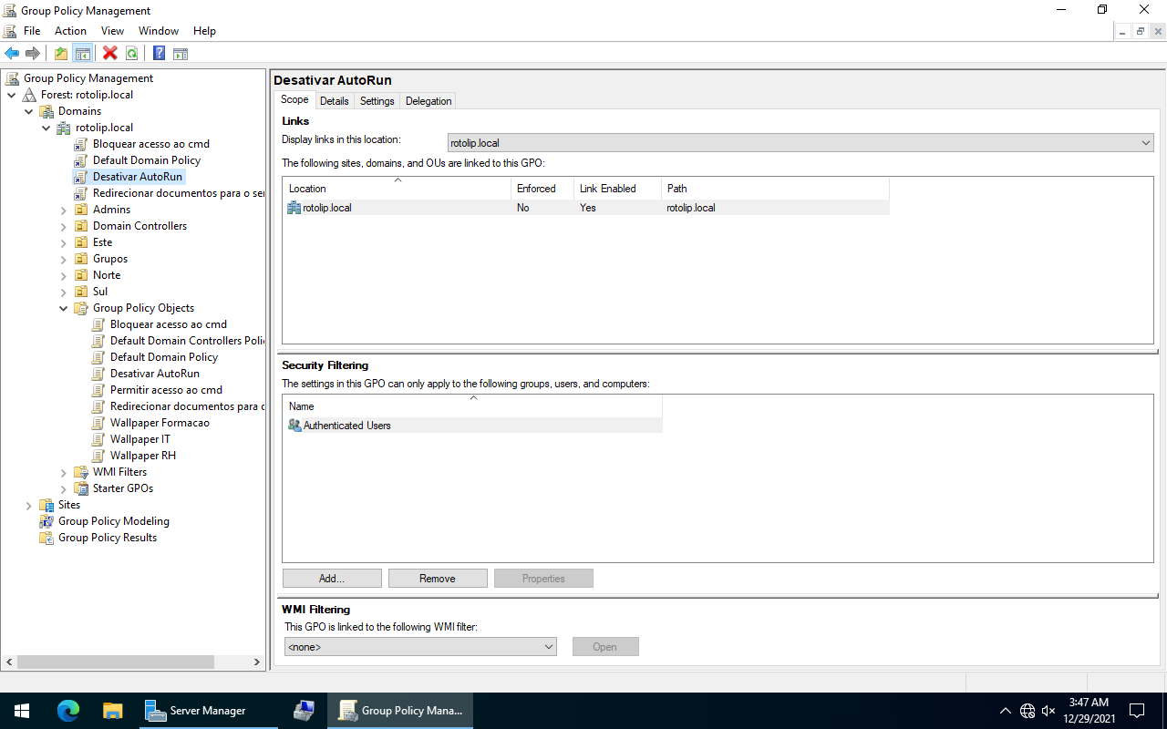The height and width of the screenshot is (729, 1167).
Task: Click the Up One Level folder icon
Action: click(x=61, y=54)
